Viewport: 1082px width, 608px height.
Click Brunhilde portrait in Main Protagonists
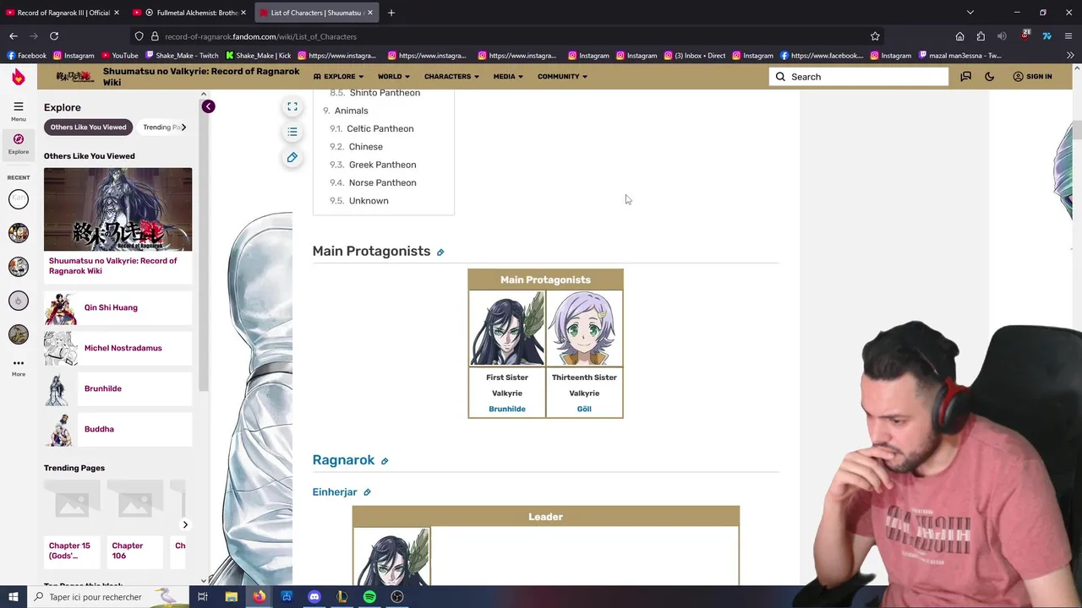click(x=507, y=328)
